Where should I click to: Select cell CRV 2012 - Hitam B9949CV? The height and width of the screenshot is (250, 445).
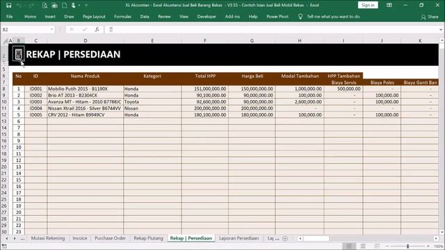coord(85,115)
